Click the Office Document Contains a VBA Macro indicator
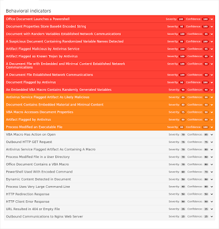 (x=109, y=164)
